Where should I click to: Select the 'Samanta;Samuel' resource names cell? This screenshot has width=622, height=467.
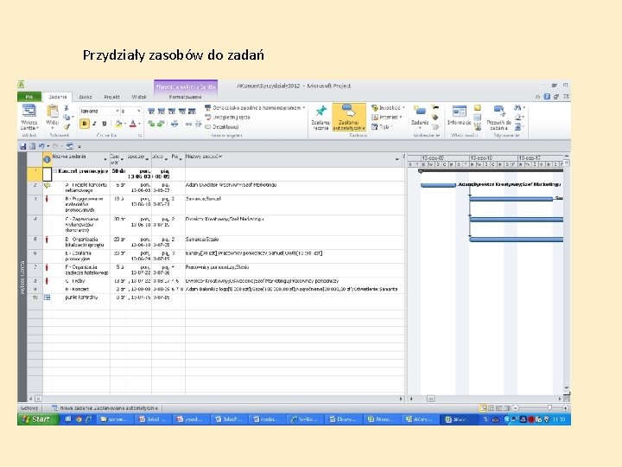295,205
